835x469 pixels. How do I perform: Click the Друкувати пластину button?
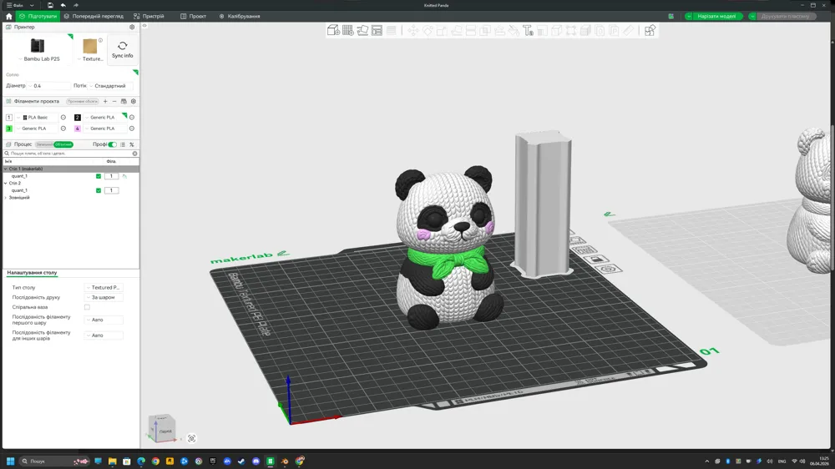[x=785, y=17]
